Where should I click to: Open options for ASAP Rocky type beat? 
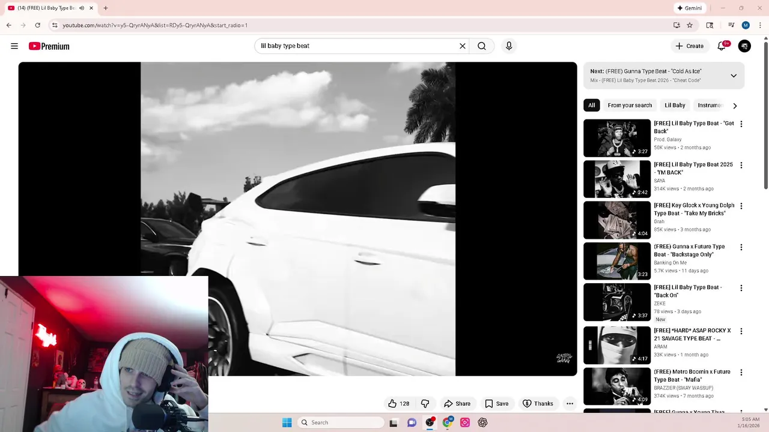coord(741,331)
